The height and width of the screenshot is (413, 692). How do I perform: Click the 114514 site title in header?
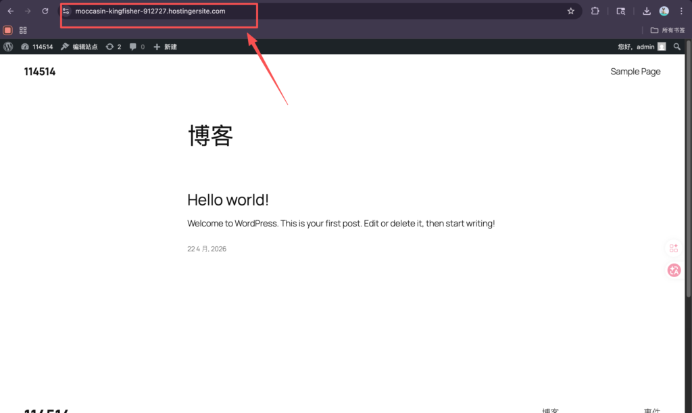[40, 72]
